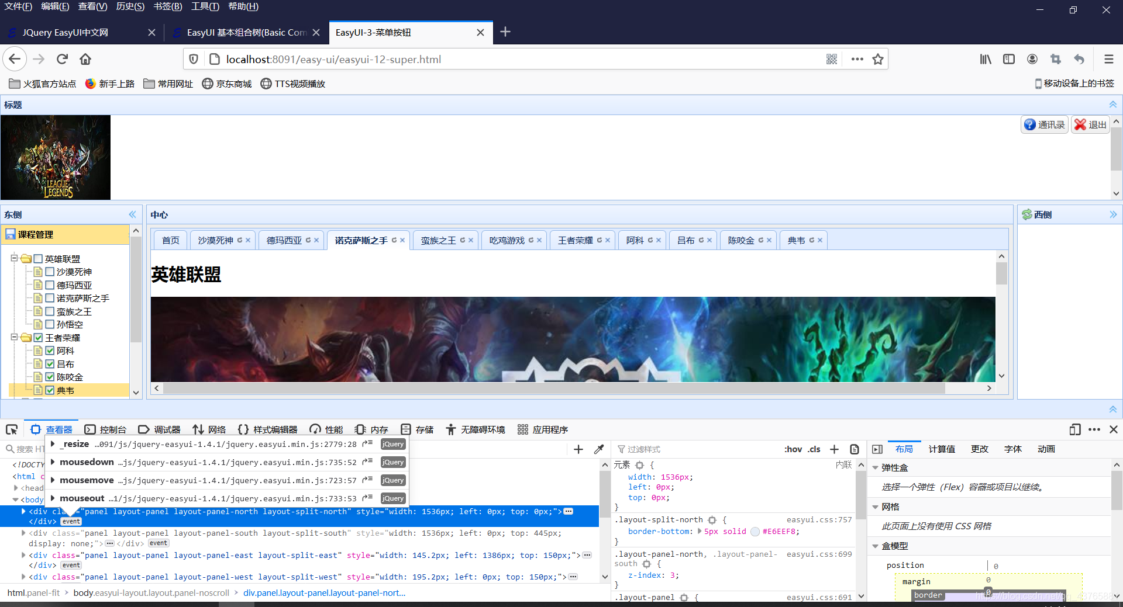Refresh the 沙漠死神 tab using its reload icon

240,240
